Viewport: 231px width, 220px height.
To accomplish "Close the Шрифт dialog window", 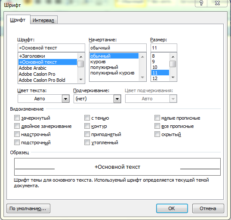I will pos(217,3).
